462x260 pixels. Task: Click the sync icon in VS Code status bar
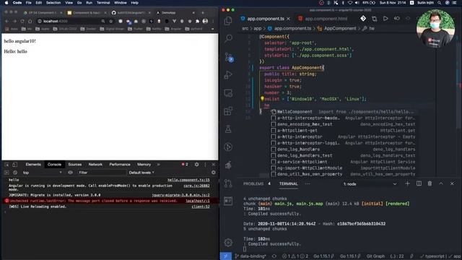point(274,256)
